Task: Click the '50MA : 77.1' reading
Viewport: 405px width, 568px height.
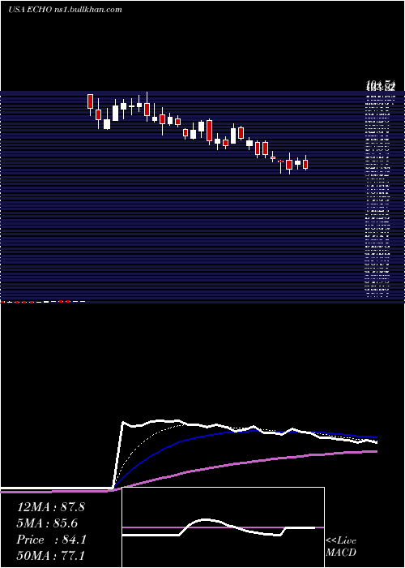Action: click(50, 556)
